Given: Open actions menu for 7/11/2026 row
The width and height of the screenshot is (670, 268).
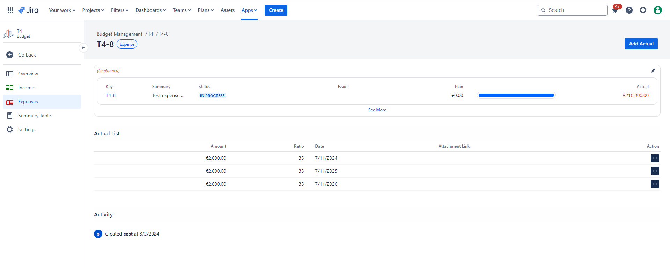Looking at the screenshot, I should pos(655,184).
